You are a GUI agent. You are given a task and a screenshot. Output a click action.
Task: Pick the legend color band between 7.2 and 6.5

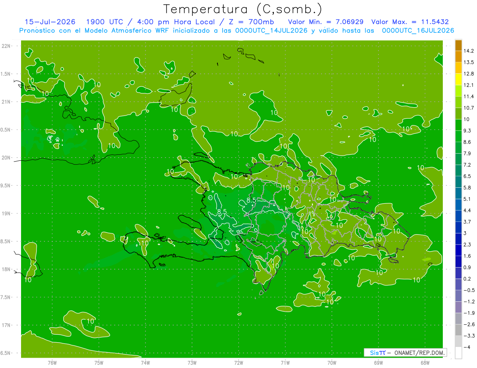(458, 171)
